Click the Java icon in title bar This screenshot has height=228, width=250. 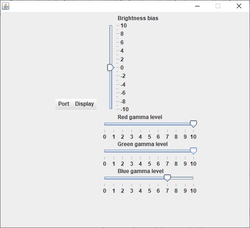pos(5,6)
